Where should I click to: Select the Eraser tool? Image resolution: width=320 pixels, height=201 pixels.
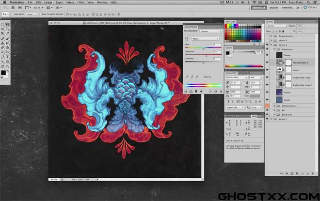[2, 47]
